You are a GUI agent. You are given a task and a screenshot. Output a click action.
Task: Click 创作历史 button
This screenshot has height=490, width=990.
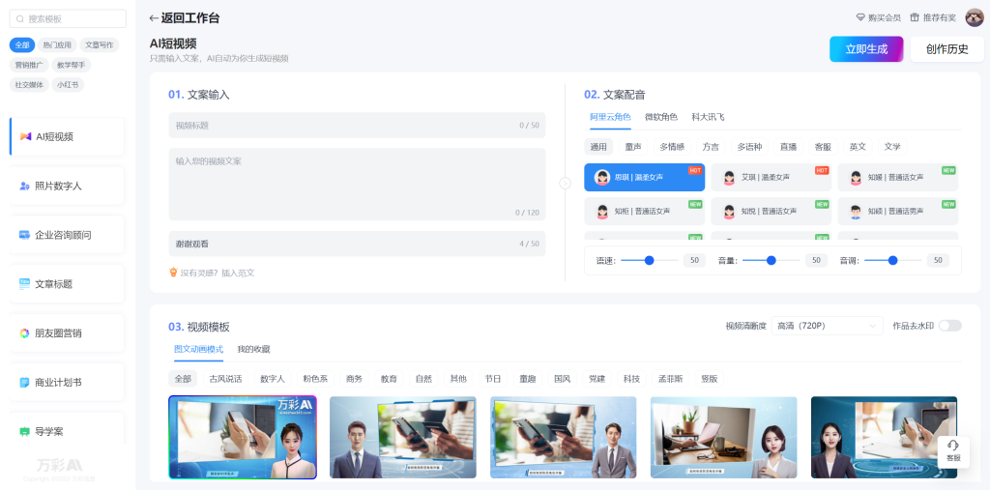point(947,49)
